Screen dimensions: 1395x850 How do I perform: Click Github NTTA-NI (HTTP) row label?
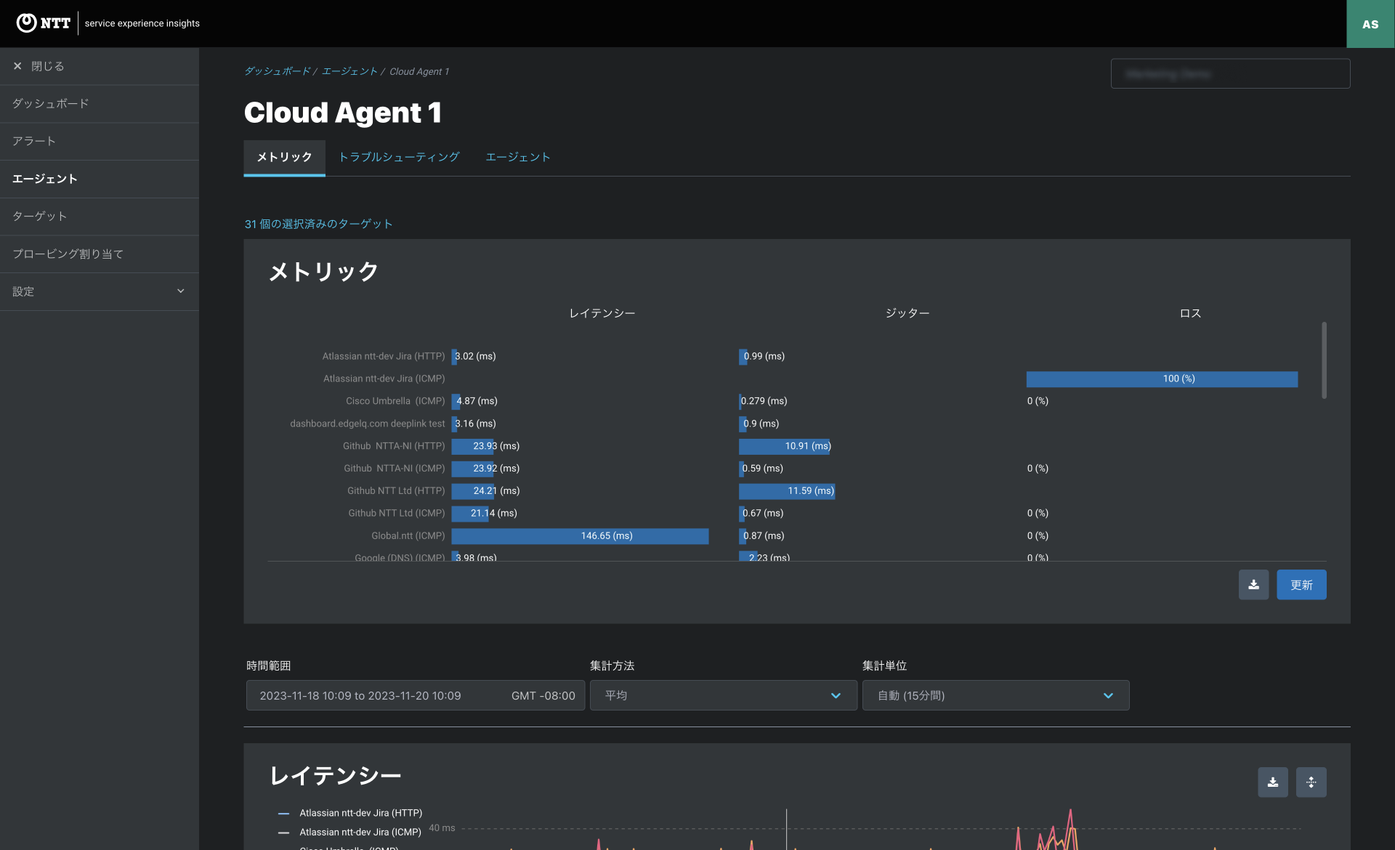pos(394,446)
